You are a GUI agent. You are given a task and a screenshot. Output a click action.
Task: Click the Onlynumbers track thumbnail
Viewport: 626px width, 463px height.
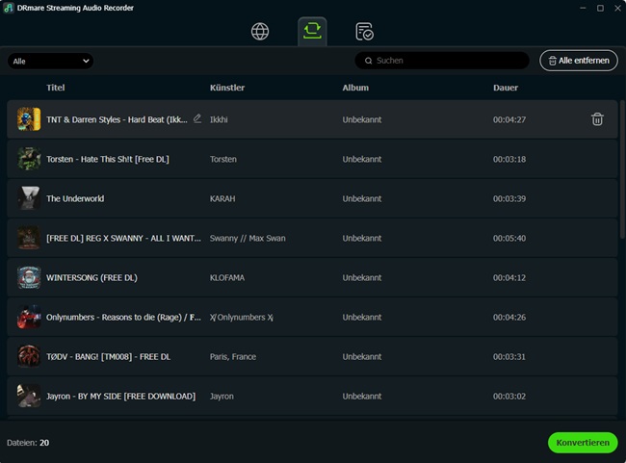click(x=29, y=317)
